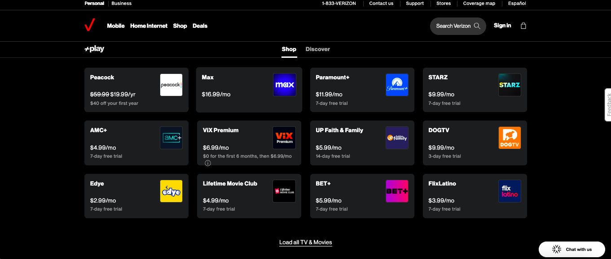Click the Paramount+ card title
The width and height of the screenshot is (611, 259).
333,77
